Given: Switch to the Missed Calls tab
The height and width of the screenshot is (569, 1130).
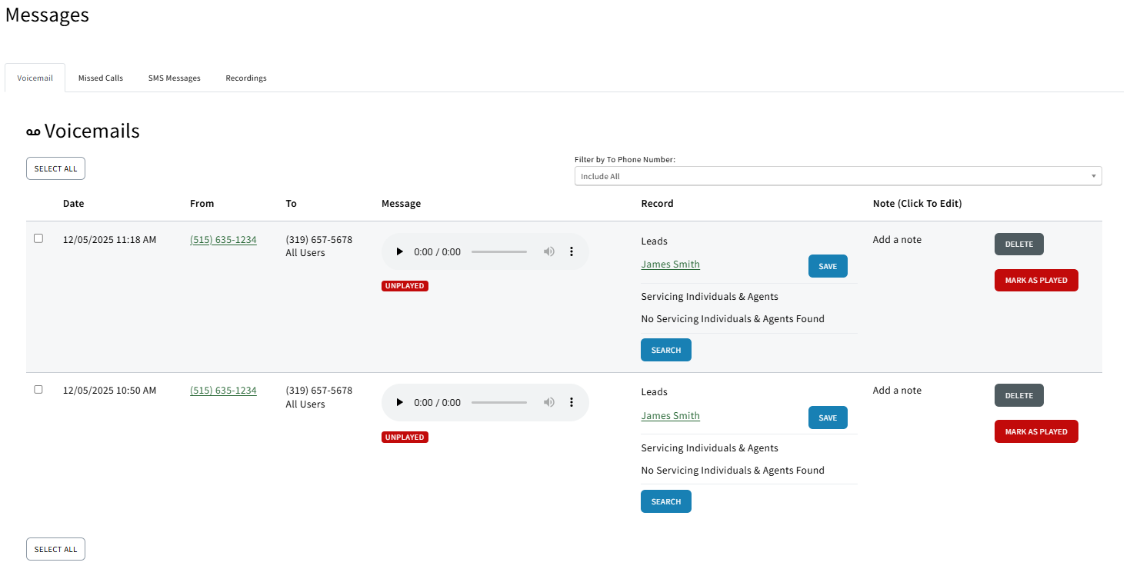Looking at the screenshot, I should coord(100,78).
